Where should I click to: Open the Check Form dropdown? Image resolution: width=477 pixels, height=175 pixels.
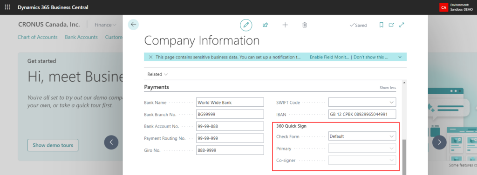391,136
